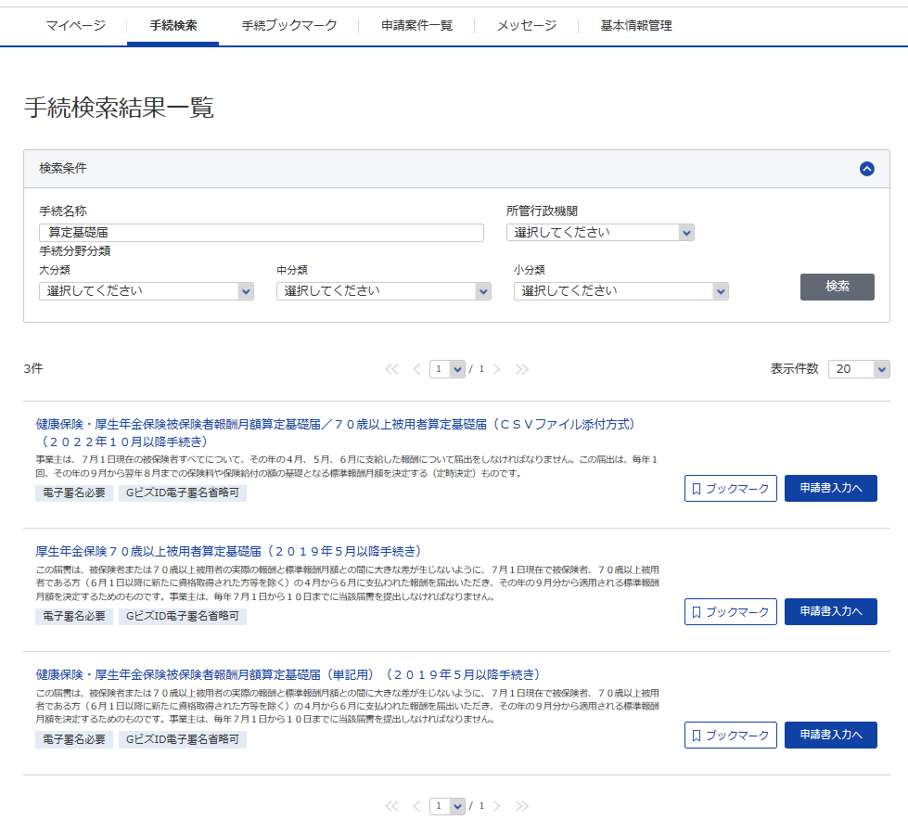Jump to last page in top pagination
This screenshot has height=832, width=908.
[522, 369]
